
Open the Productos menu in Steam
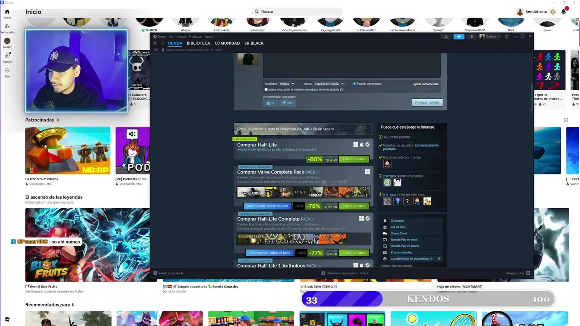pos(195,37)
